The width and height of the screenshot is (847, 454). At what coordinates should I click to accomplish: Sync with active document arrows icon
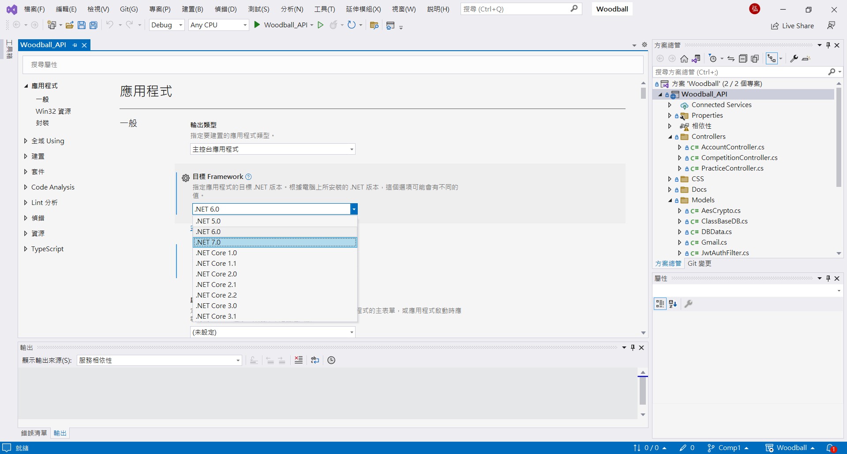coord(731,59)
